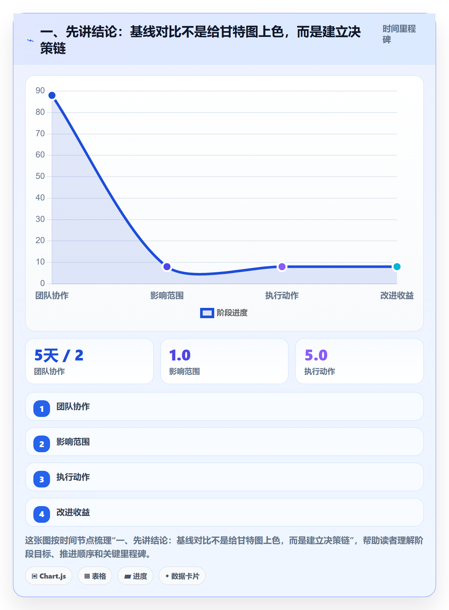Screen dimensions: 449x610
Task: Click the number 4 step badge
Action: coord(42,514)
